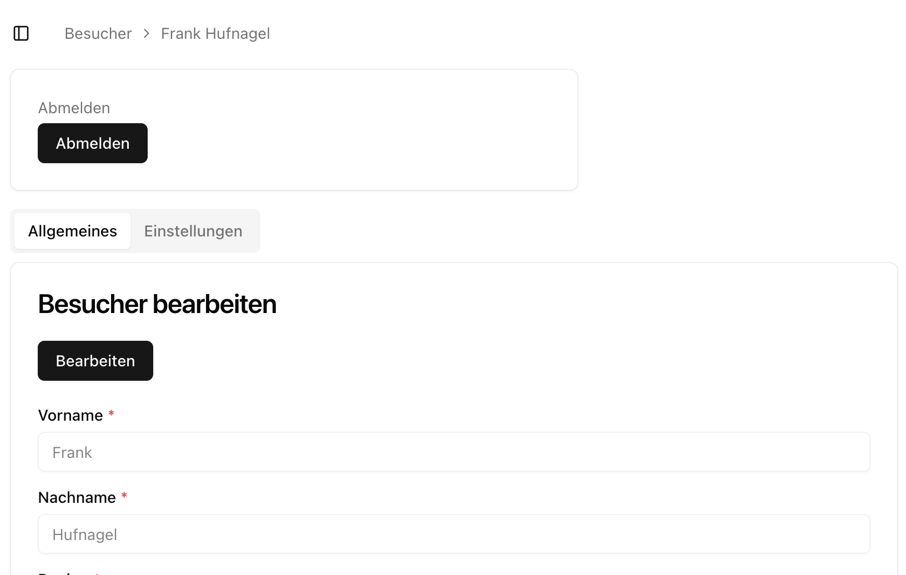Viewport: 906px width, 575px height.
Task: Click the gray Abmelden label text
Action: tap(74, 108)
